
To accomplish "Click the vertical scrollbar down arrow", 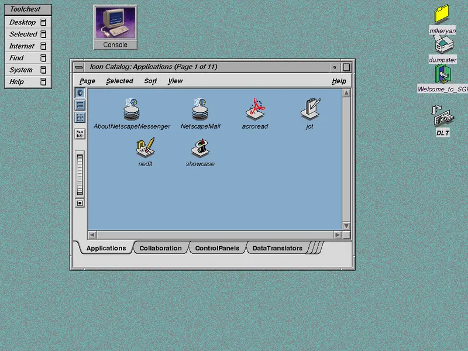I will pos(346,226).
